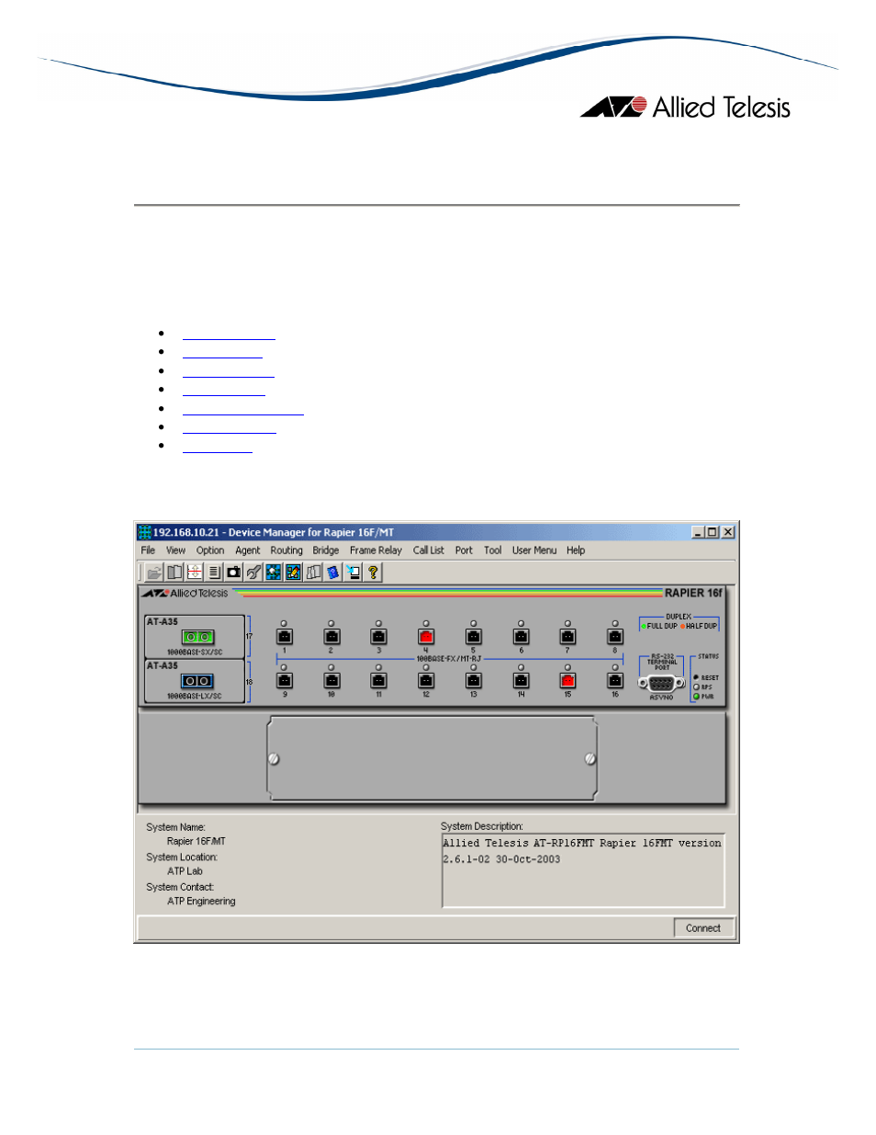Select fiber port 2 on the switch
876x1135 pixels.
[x=331, y=636]
